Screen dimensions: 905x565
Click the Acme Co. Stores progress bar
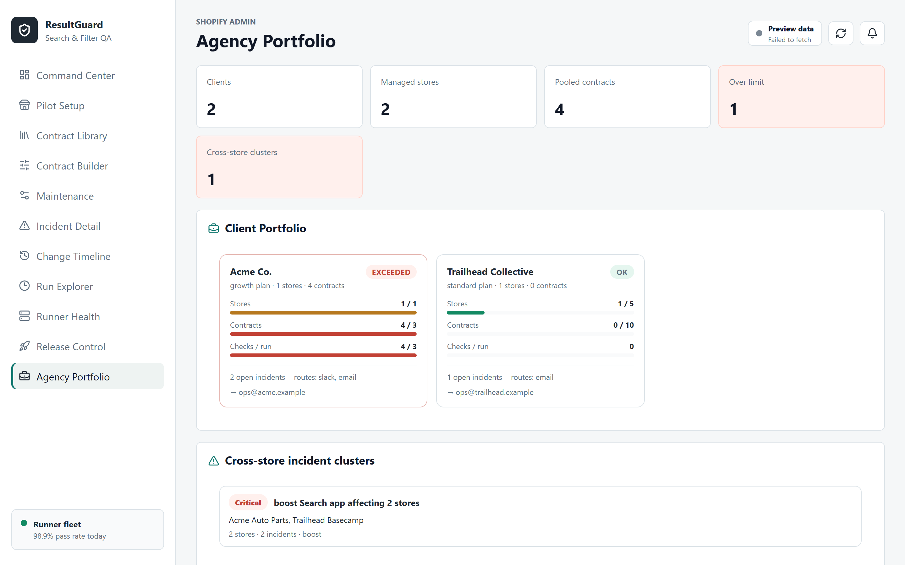tap(323, 313)
